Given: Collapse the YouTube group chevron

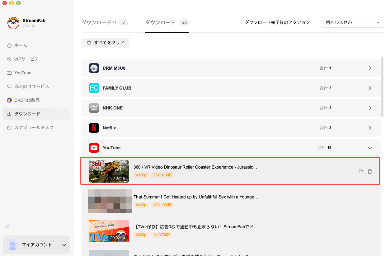Looking at the screenshot, I should pyautogui.click(x=370, y=148).
